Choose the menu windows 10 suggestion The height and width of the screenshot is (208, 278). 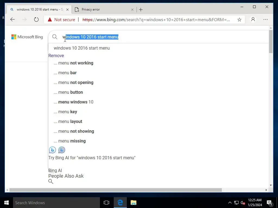point(73,102)
